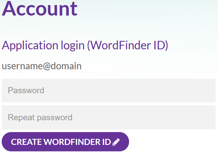Click the pencil icon on Create button
The height and width of the screenshot is (152, 218).
click(116, 142)
